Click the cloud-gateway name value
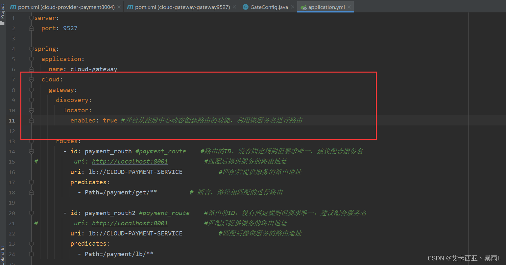 (x=94, y=69)
